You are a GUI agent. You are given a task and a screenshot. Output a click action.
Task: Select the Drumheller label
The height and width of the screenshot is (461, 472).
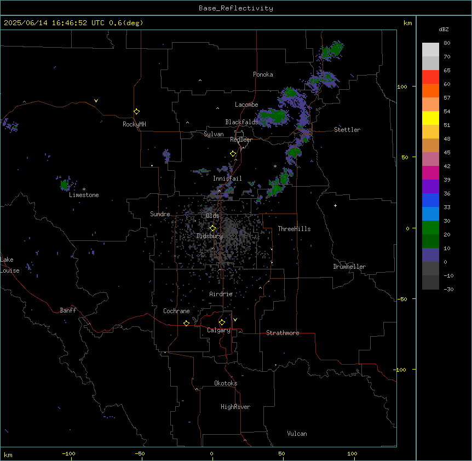pos(349,267)
